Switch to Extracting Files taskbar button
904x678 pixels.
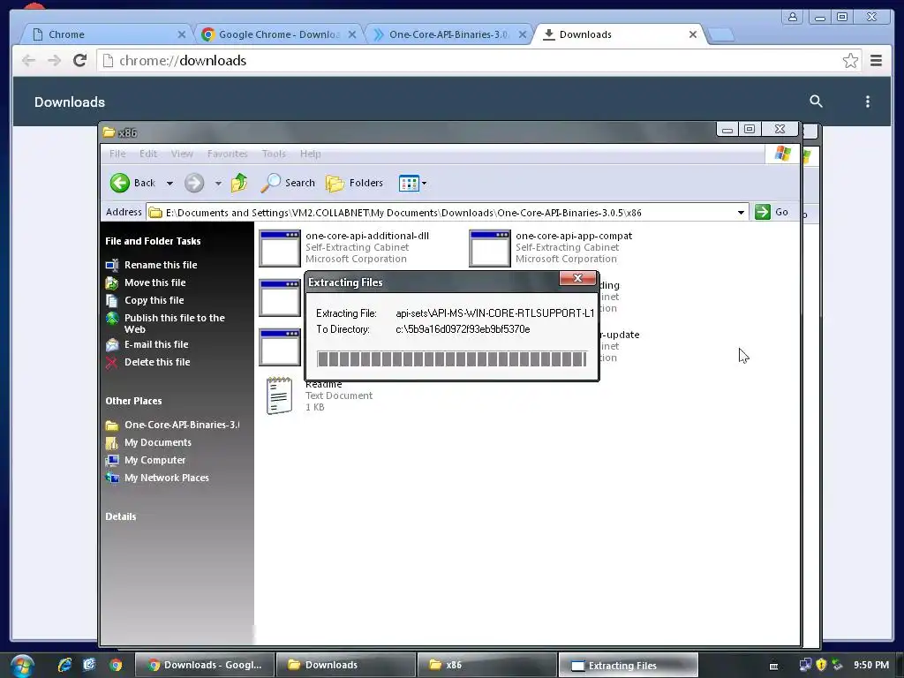pyautogui.click(x=628, y=665)
